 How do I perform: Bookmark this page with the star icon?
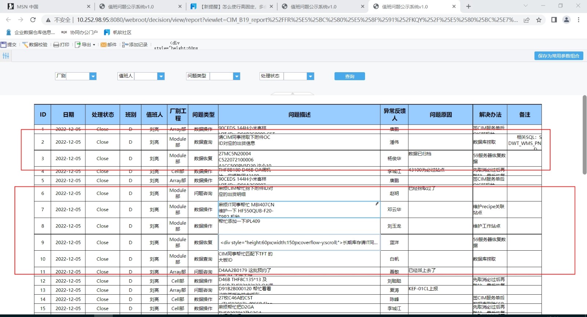[539, 20]
